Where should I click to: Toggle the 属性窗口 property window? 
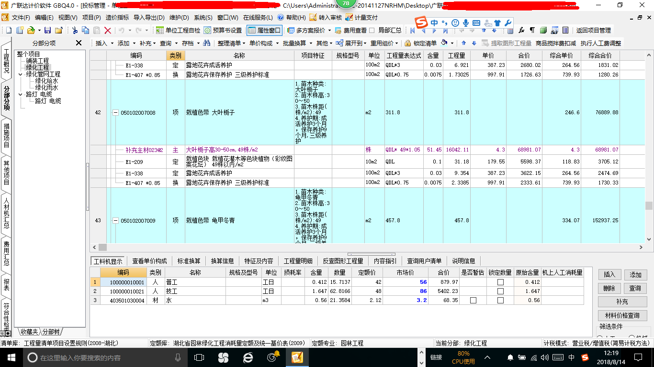264,30
